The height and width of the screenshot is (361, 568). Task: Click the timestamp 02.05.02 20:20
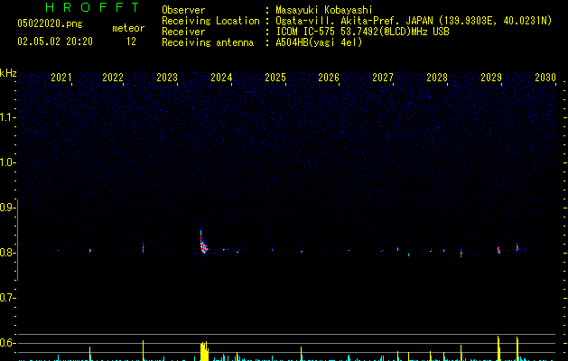tap(55, 42)
